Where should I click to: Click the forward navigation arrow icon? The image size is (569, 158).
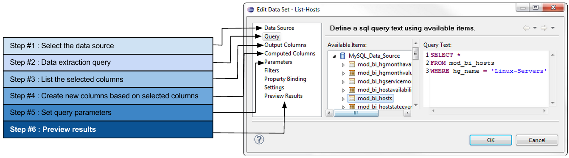544,28
